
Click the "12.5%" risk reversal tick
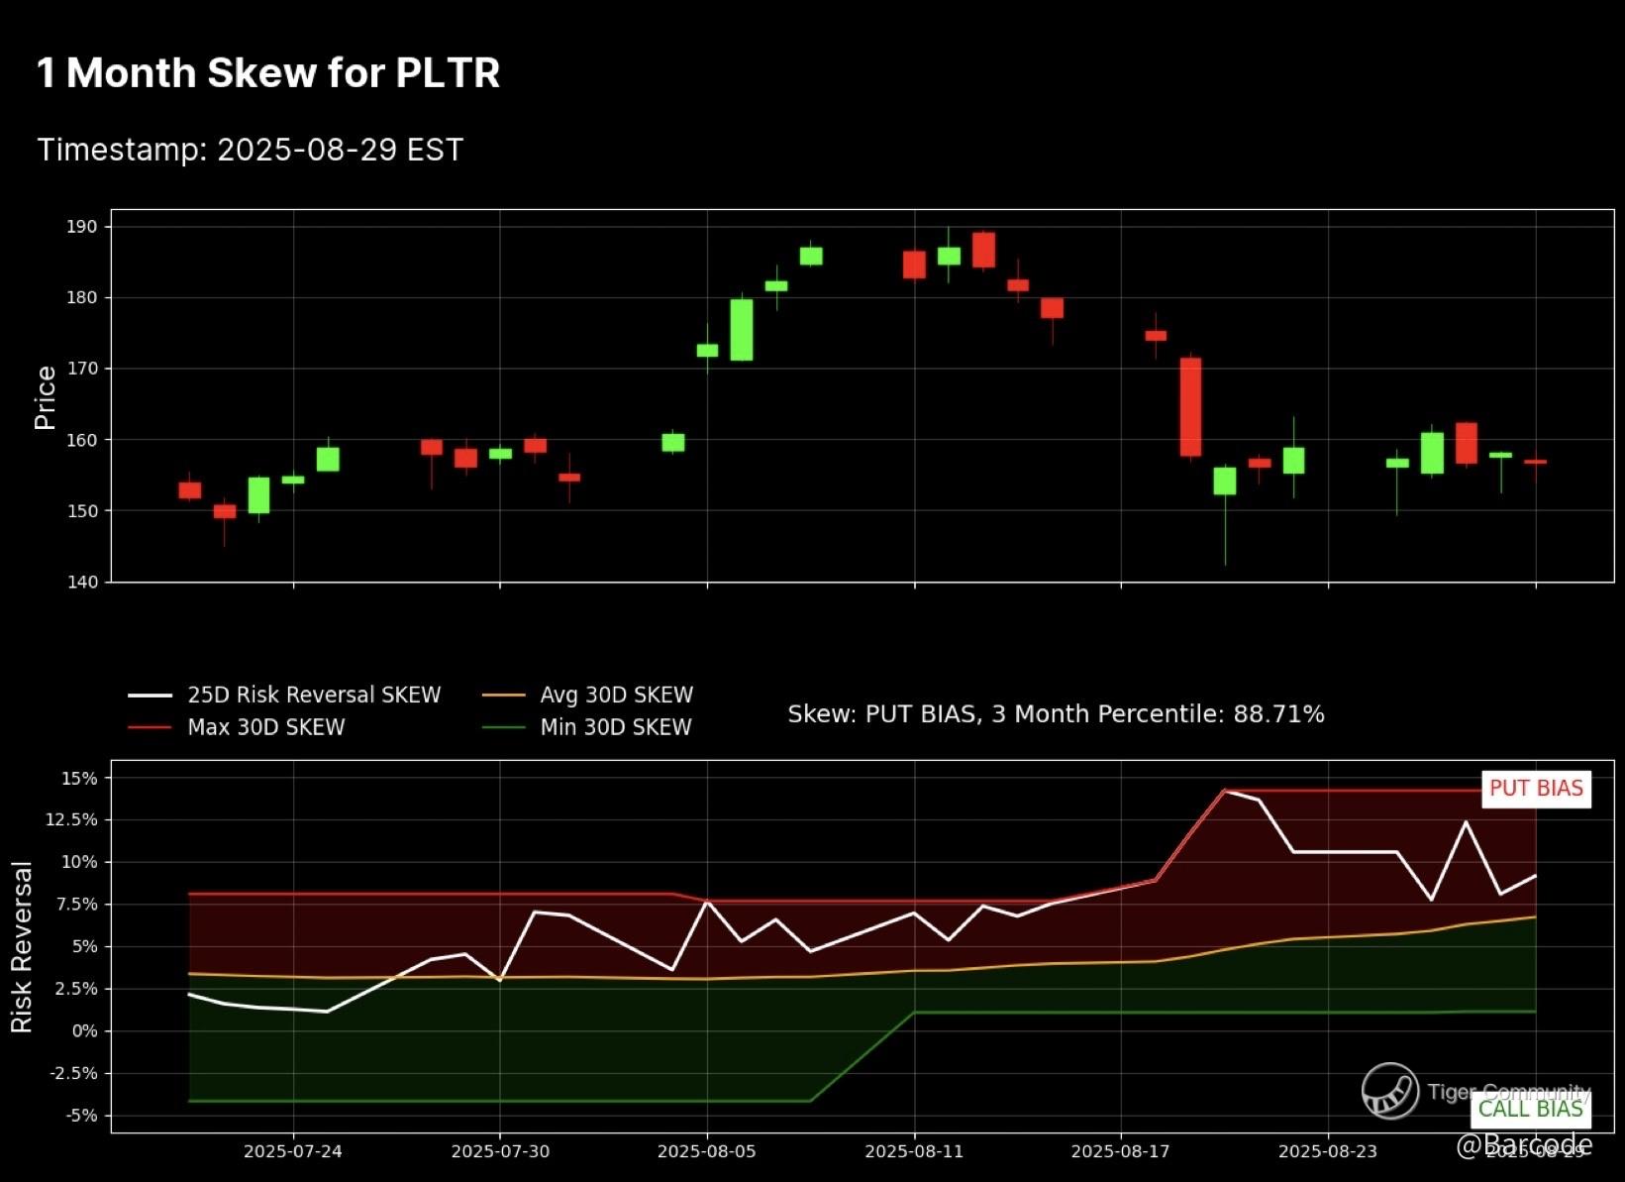coord(72,820)
